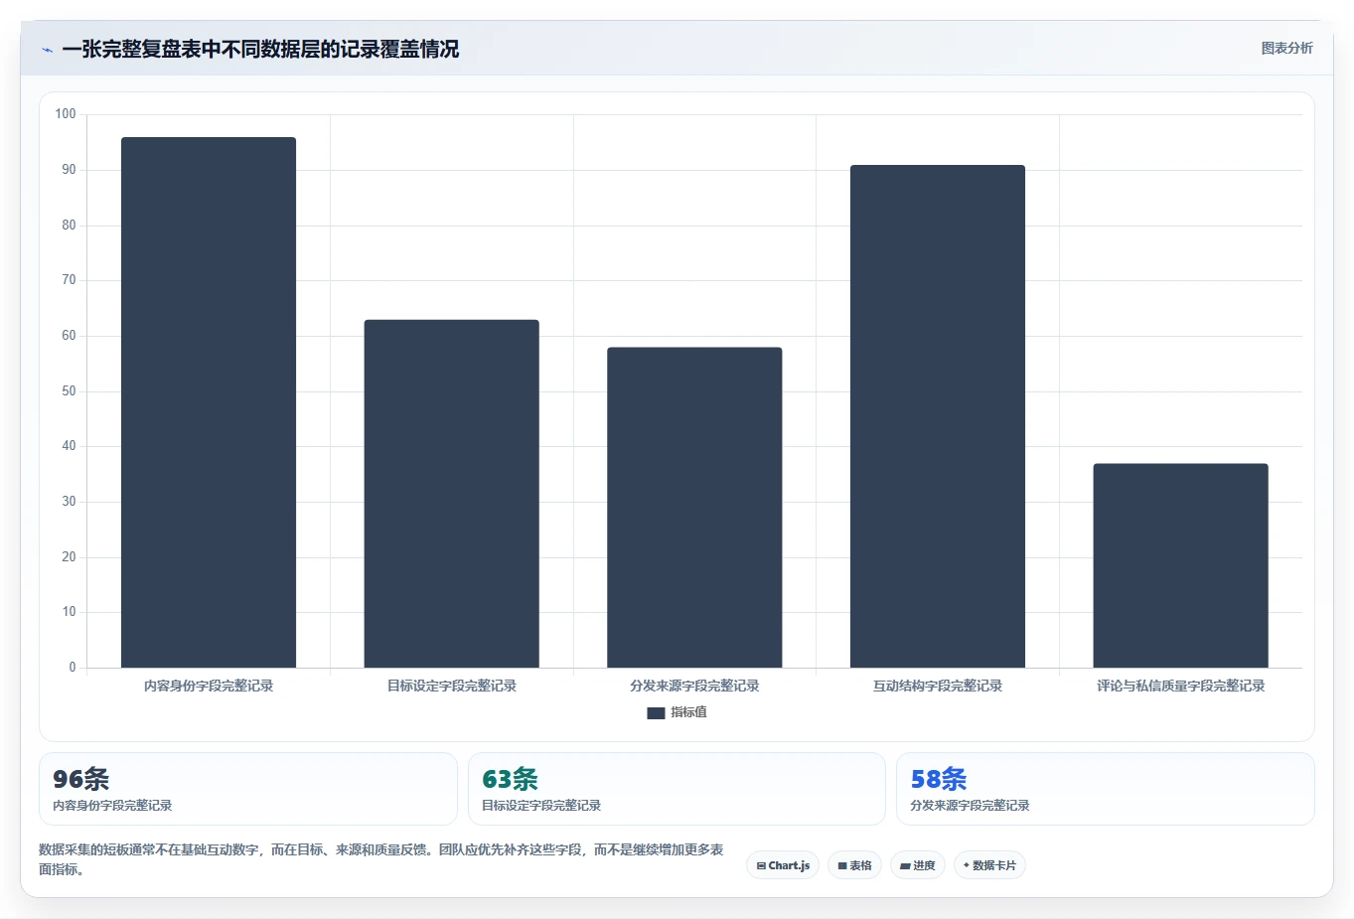Click the x-axis label 内容身份字段完整记录

pyautogui.click(x=209, y=686)
